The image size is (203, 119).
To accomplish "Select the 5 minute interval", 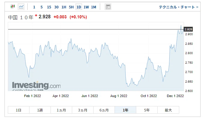I will (x=42, y=7).
